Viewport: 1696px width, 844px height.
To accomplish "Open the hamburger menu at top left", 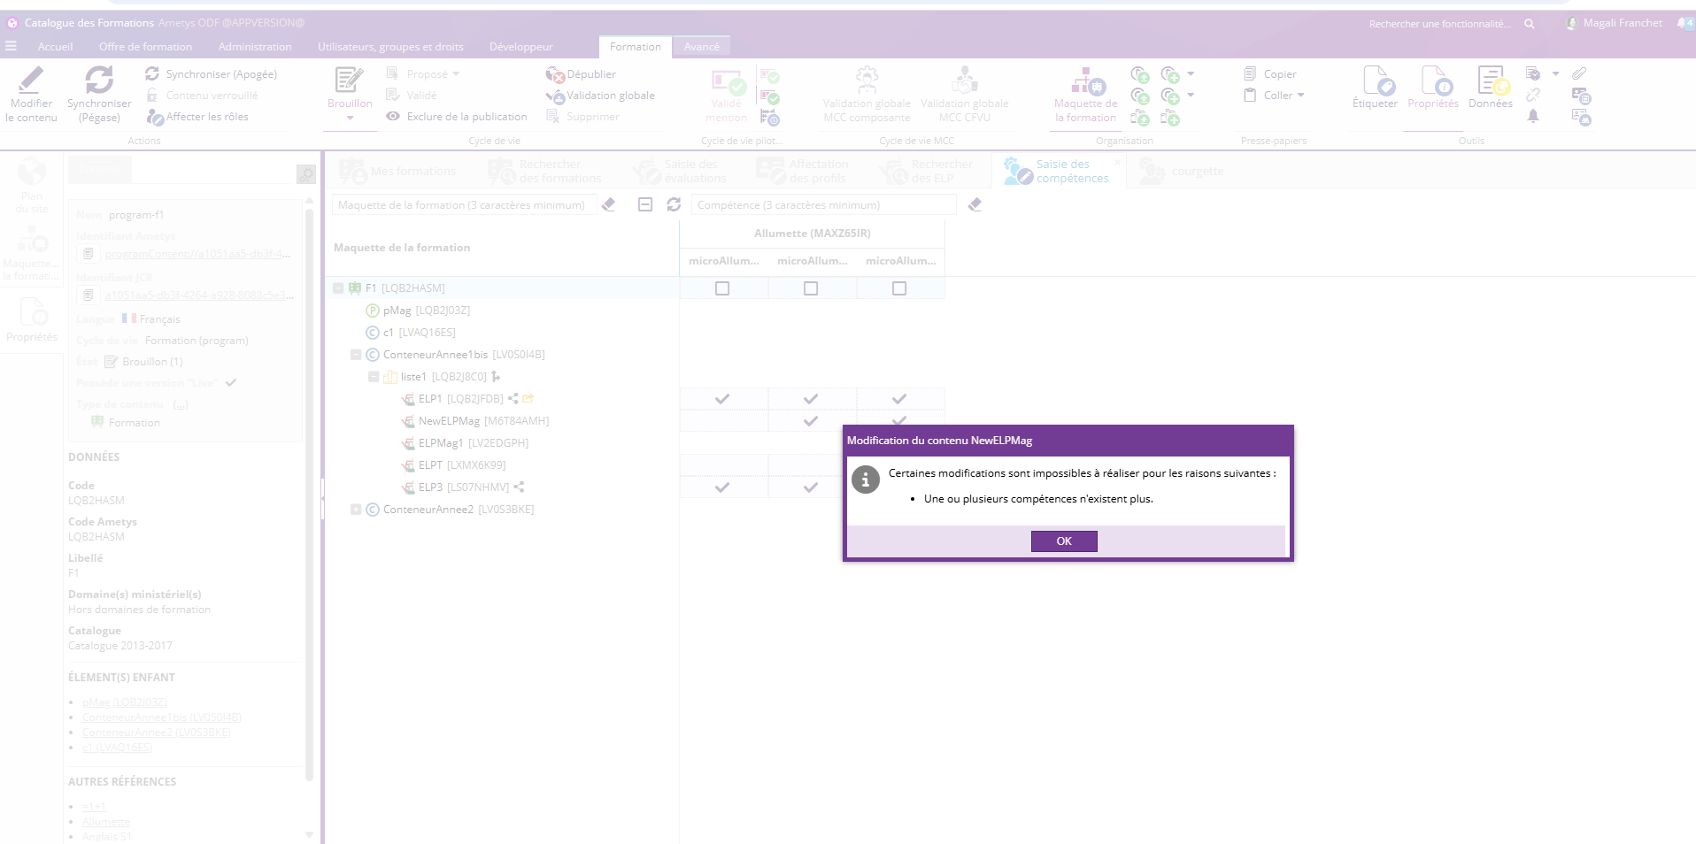I will (x=11, y=46).
